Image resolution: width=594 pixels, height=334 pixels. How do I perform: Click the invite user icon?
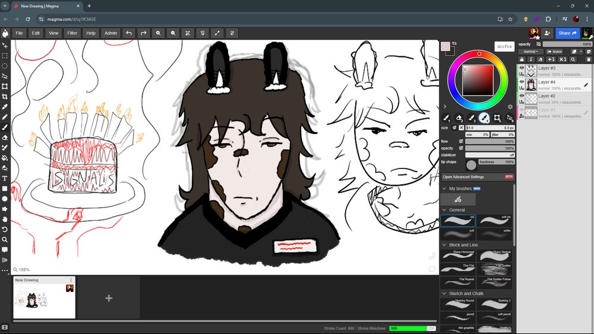pyautogui.click(x=547, y=33)
